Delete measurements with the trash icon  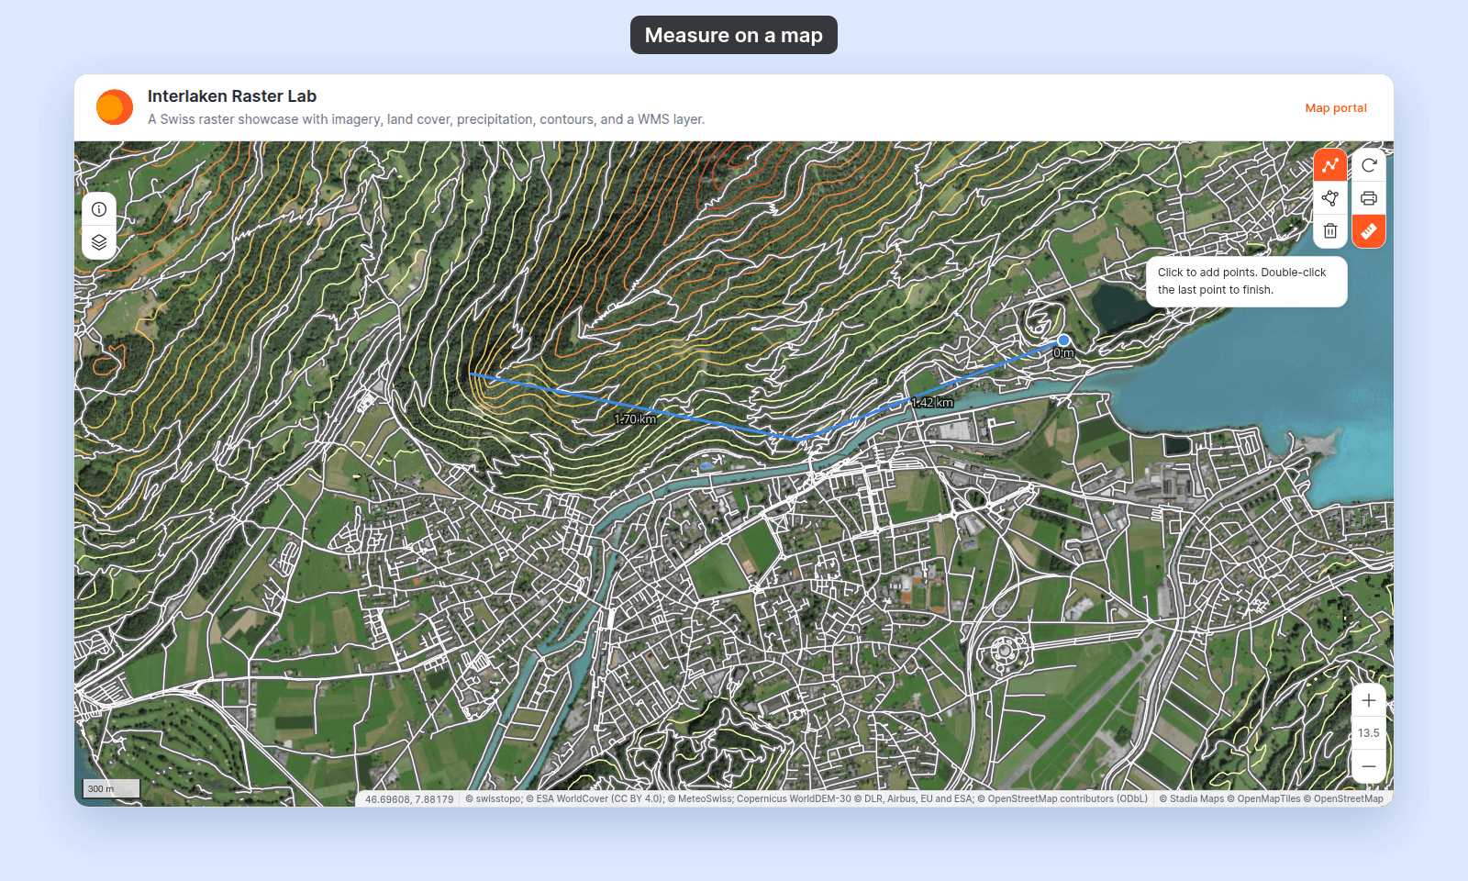click(x=1330, y=231)
